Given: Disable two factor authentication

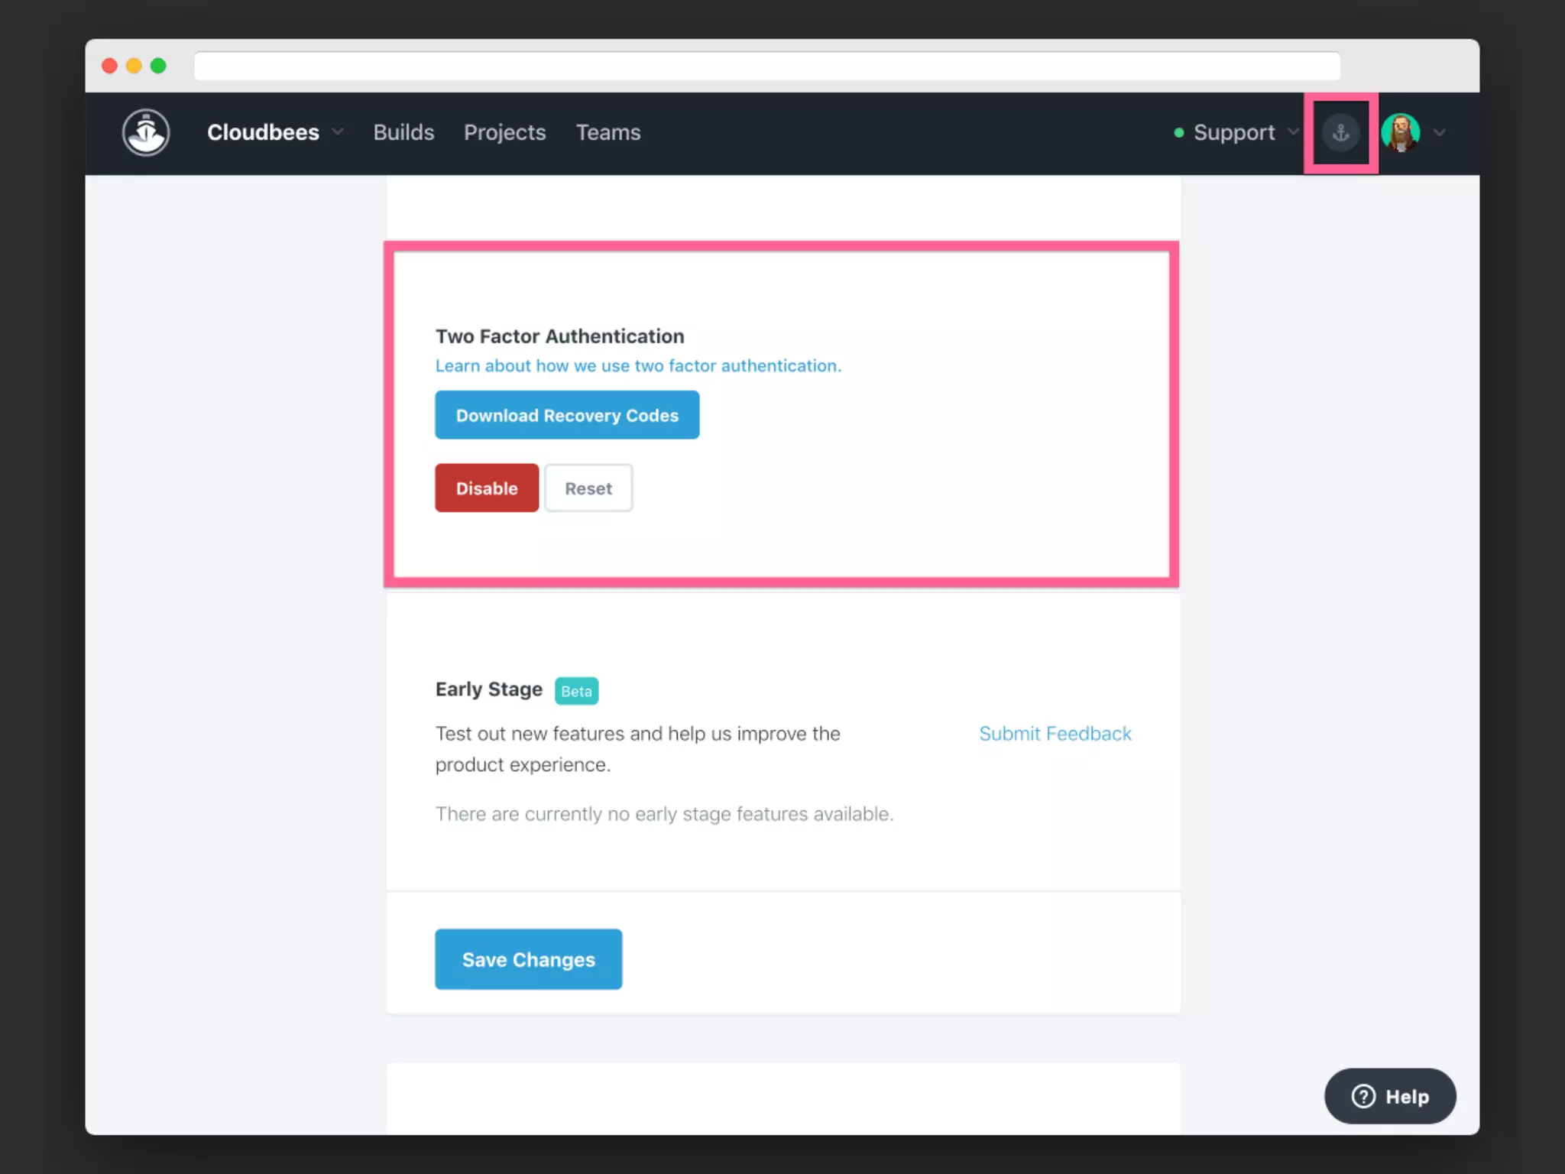Looking at the screenshot, I should [487, 488].
